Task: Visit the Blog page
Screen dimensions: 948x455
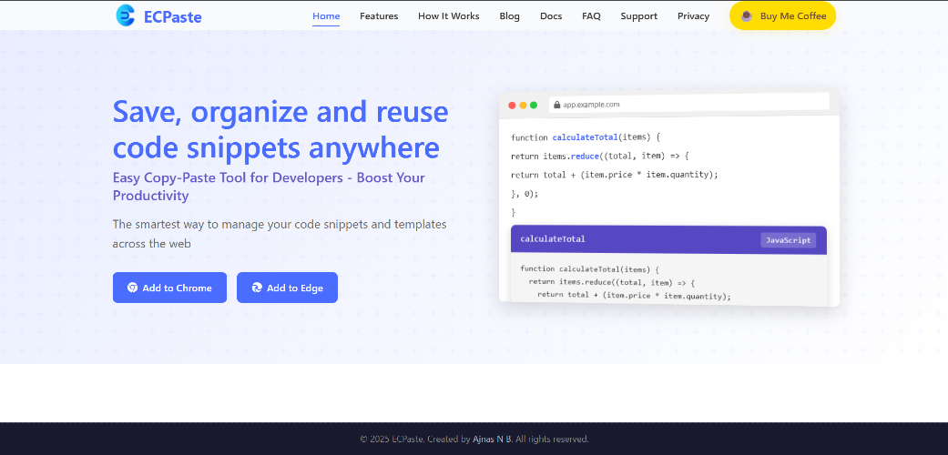Action: (510, 16)
